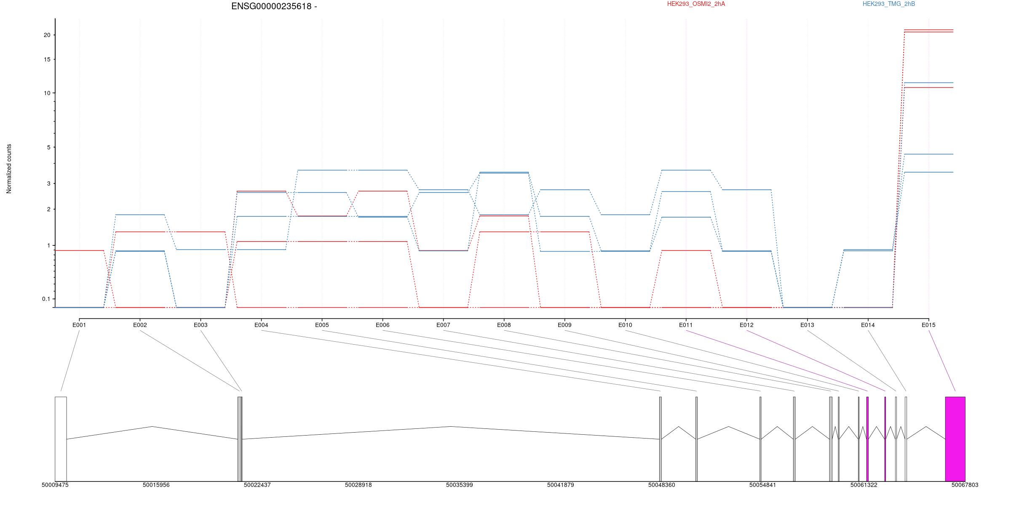This screenshot has height=505, width=1011.
Task: Click the E002 exon label
Action: click(140, 325)
